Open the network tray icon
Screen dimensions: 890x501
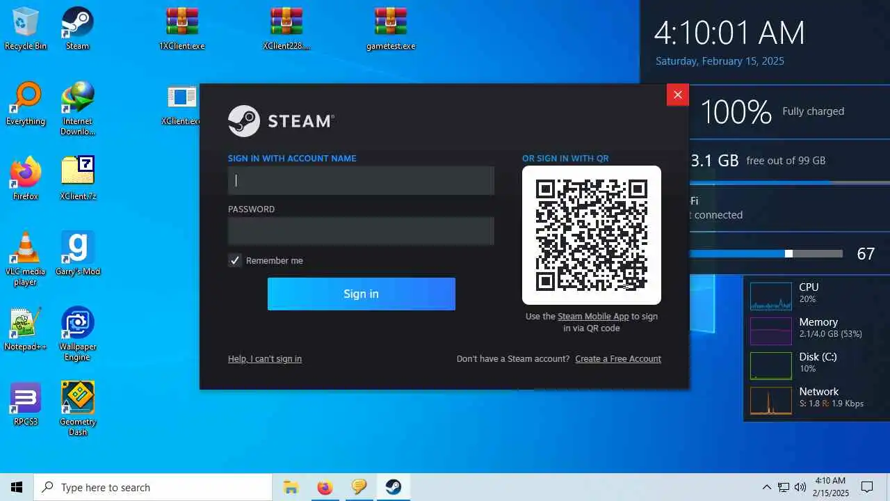pyautogui.click(x=784, y=487)
